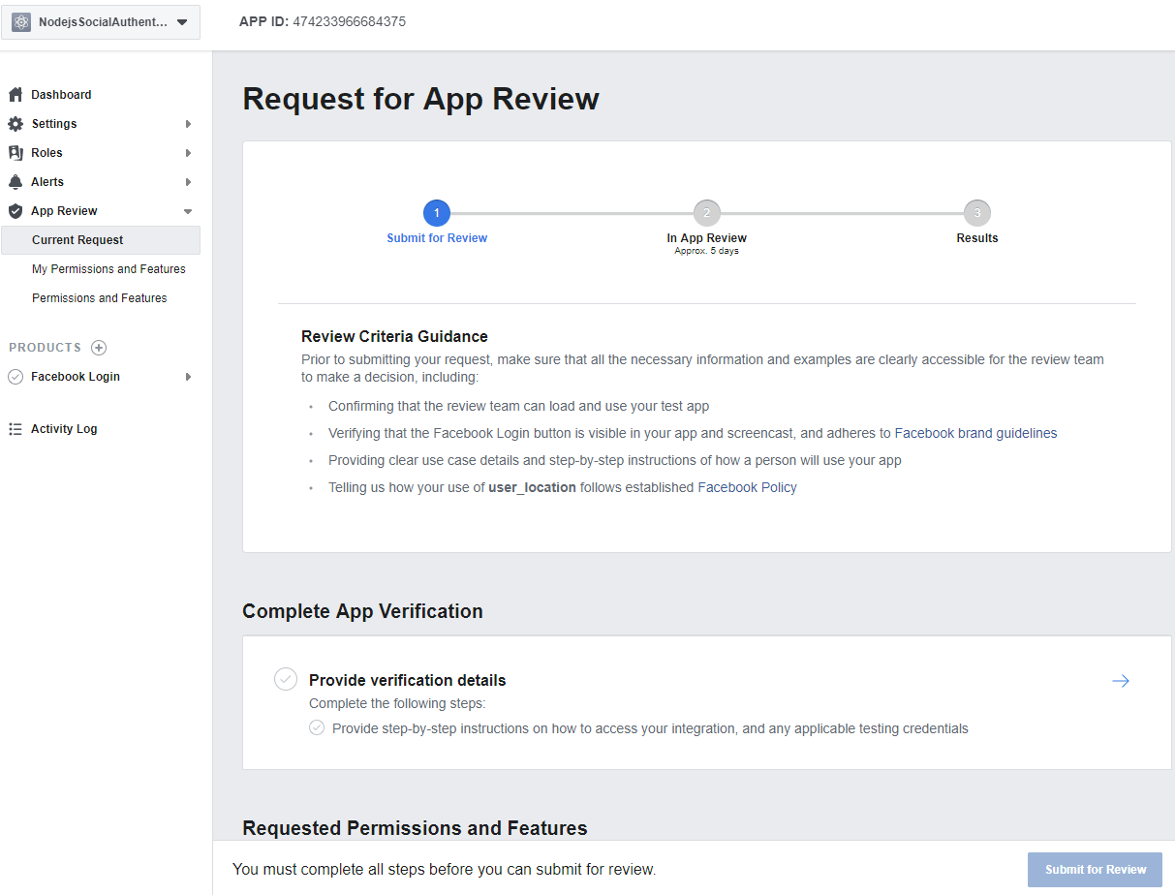Select Current Request in the sidebar
The height and width of the screenshot is (895, 1175).
pos(101,240)
